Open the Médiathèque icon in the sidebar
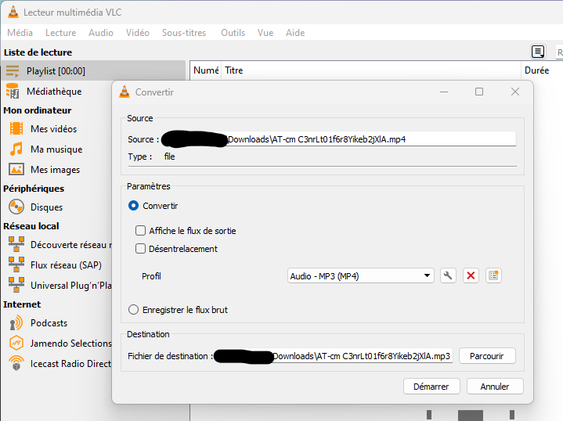Image resolution: width=563 pixels, height=421 pixels. point(13,91)
